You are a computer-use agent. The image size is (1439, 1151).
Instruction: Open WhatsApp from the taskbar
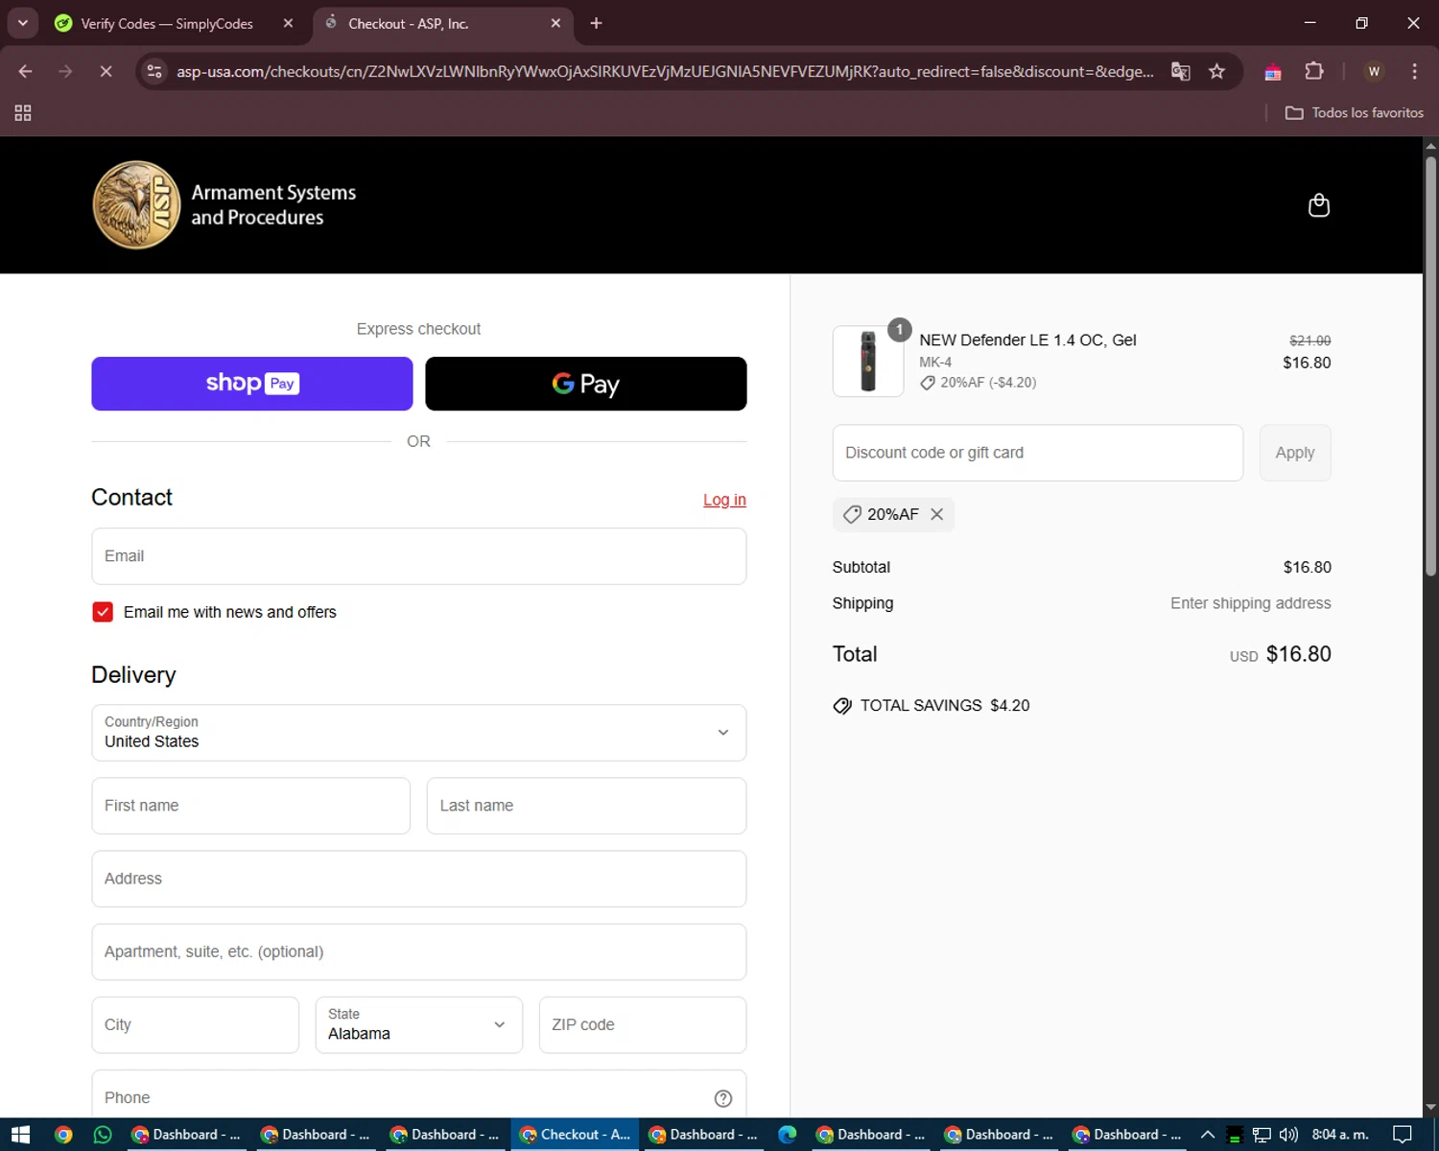tap(103, 1135)
